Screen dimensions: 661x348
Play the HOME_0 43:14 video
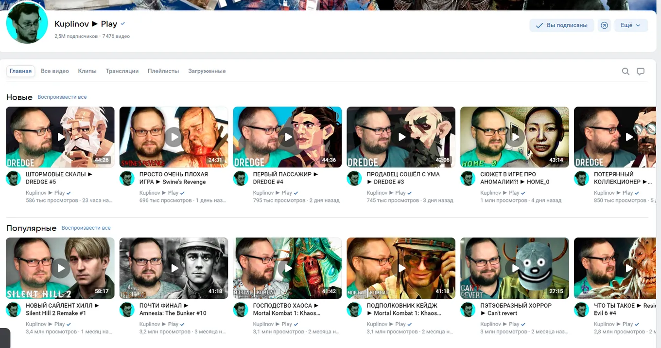click(515, 137)
